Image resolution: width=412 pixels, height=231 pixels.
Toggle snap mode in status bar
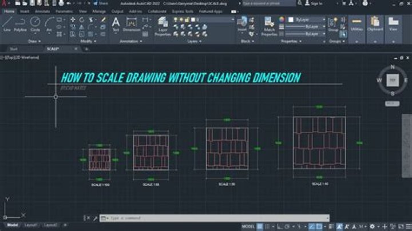coord(267,226)
